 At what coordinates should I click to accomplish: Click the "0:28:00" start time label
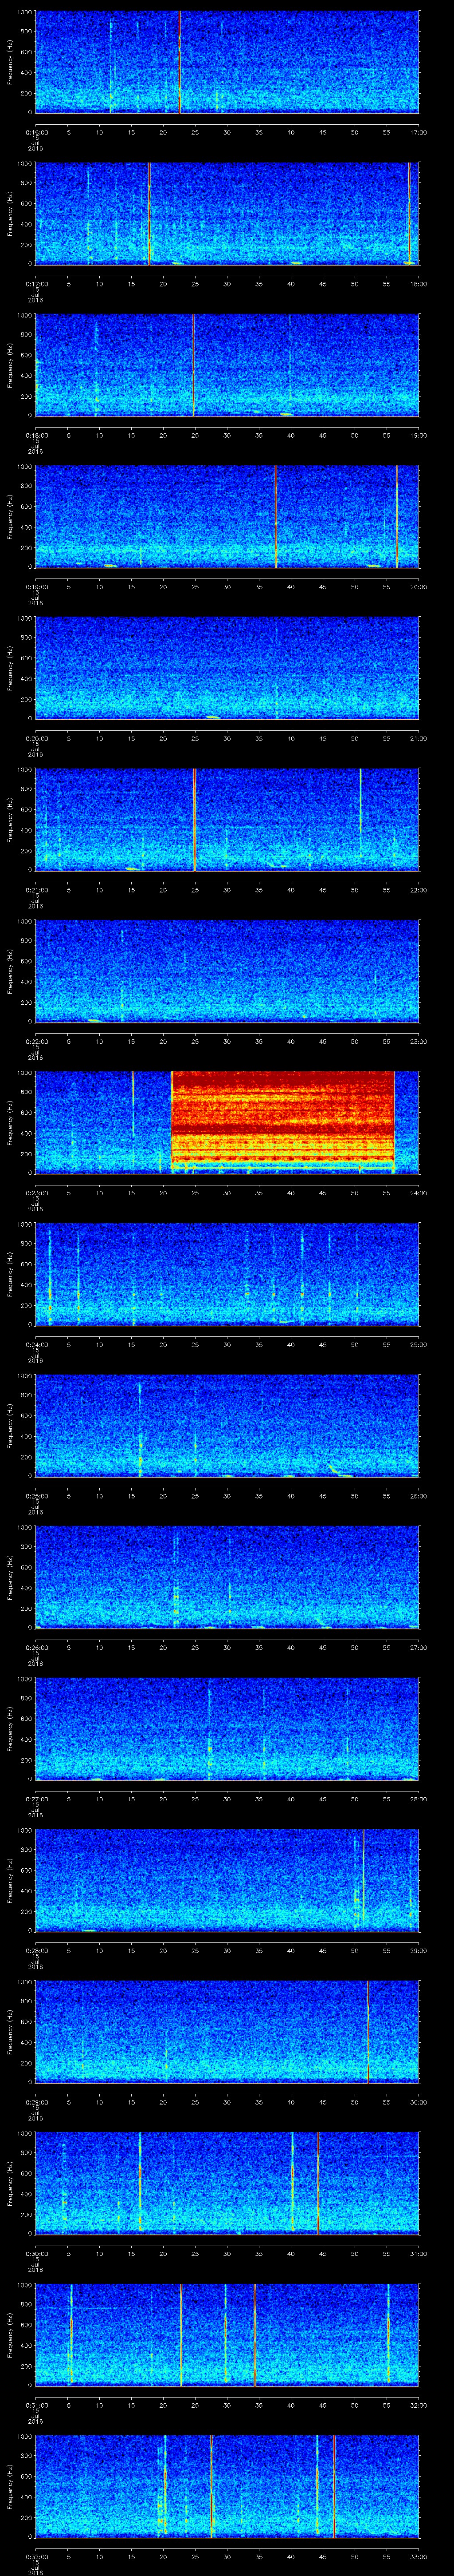point(36,1950)
